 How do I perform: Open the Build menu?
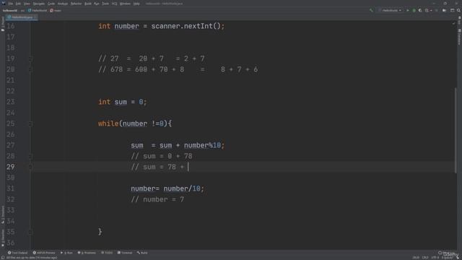coord(88,4)
